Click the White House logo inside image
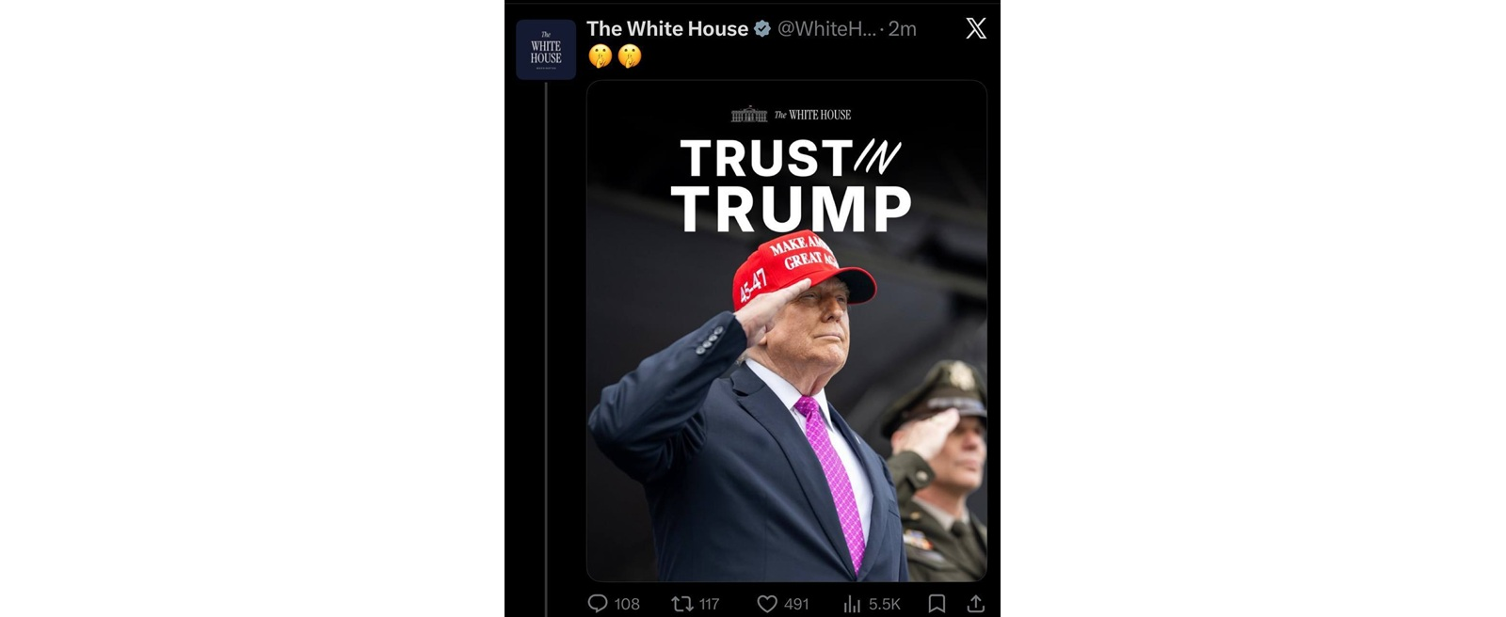The image size is (1506, 617). 791,115
